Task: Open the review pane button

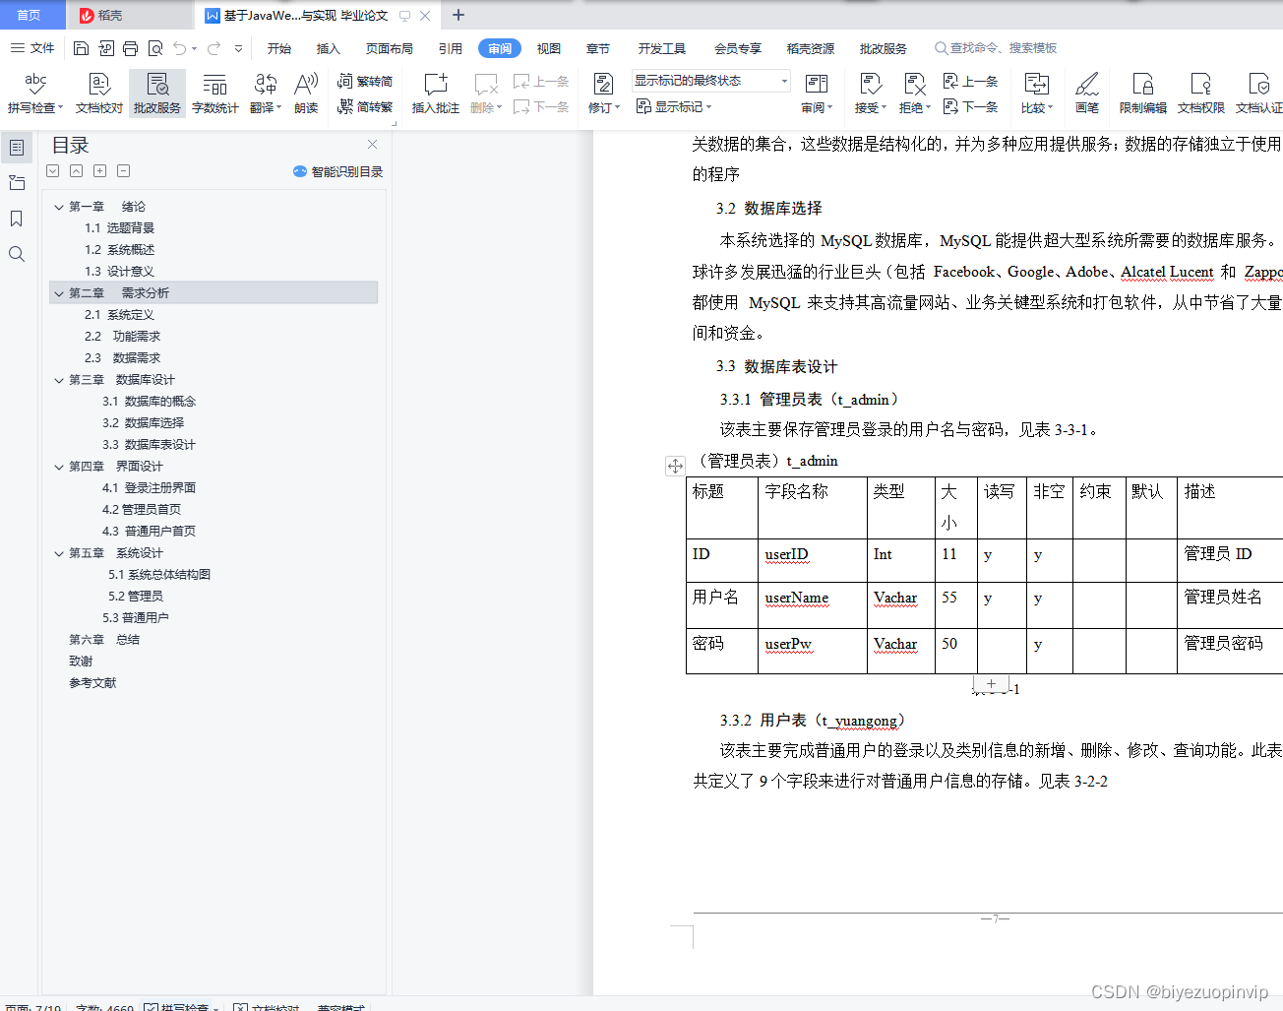Action: (817, 94)
